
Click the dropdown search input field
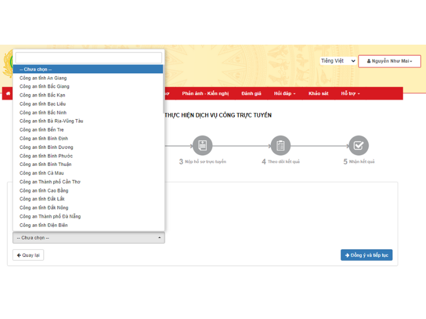(88, 57)
